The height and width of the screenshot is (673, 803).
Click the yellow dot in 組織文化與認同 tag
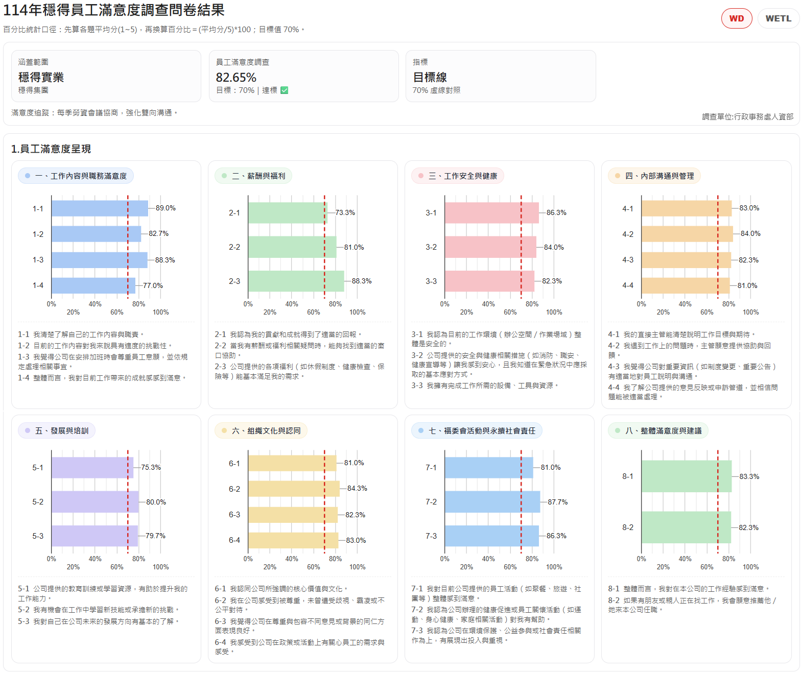pyautogui.click(x=224, y=430)
